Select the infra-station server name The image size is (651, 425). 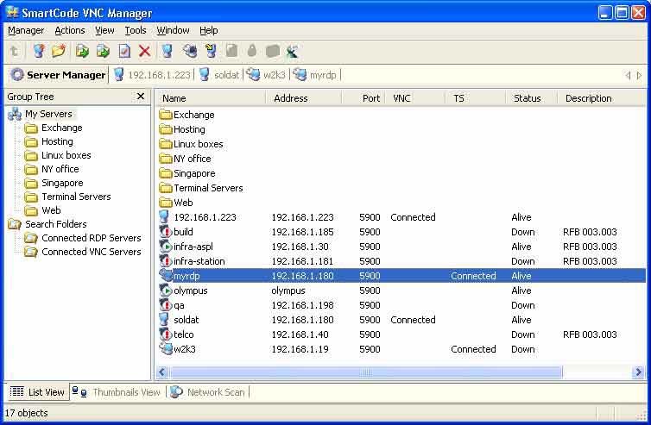199,261
